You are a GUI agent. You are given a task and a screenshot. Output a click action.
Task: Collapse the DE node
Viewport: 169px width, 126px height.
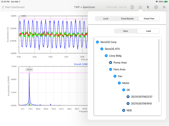(124, 90)
